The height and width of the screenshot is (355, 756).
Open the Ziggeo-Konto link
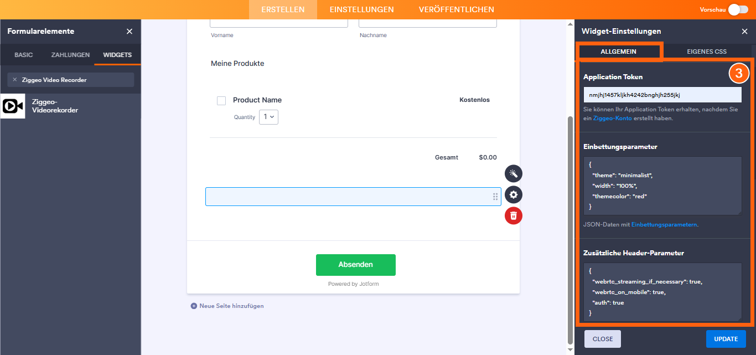click(x=612, y=118)
